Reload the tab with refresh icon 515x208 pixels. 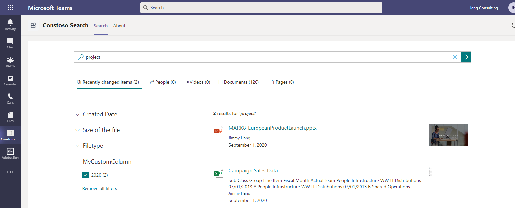click(x=513, y=25)
